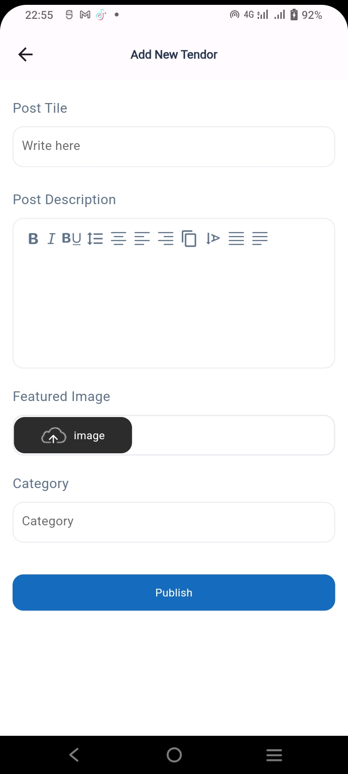
Task: Go back using the top-left arrow
Action: 26,55
